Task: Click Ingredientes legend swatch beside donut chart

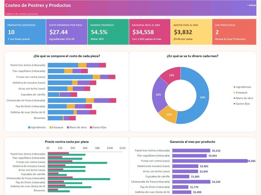Action: click(x=234, y=87)
